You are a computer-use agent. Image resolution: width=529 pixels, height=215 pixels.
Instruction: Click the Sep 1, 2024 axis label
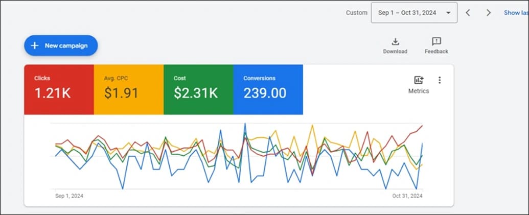69,196
